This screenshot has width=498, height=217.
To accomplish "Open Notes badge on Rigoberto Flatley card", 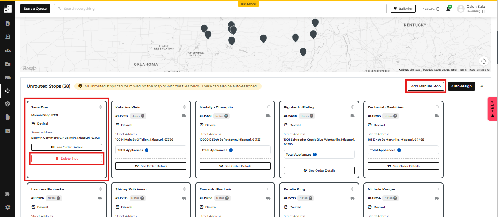I will (x=306, y=116).
